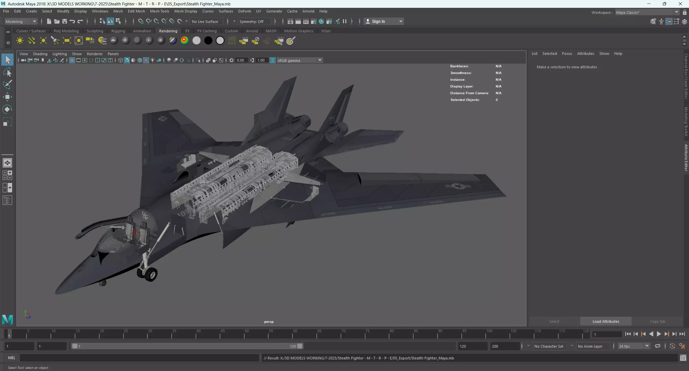This screenshot has width=689, height=371.
Task: Toggle smooth shade all in viewport
Action: (127, 60)
